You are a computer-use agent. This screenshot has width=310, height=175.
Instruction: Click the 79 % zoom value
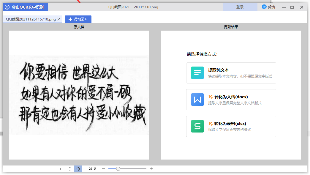pyautogui.click(x=92, y=169)
